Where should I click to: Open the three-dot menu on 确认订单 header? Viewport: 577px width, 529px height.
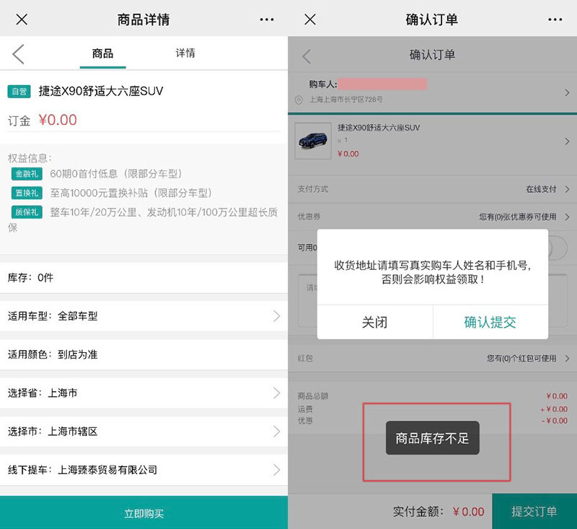[555, 19]
